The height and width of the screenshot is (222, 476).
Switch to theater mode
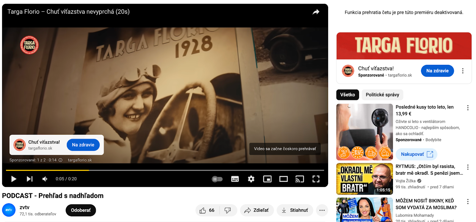(x=284, y=179)
